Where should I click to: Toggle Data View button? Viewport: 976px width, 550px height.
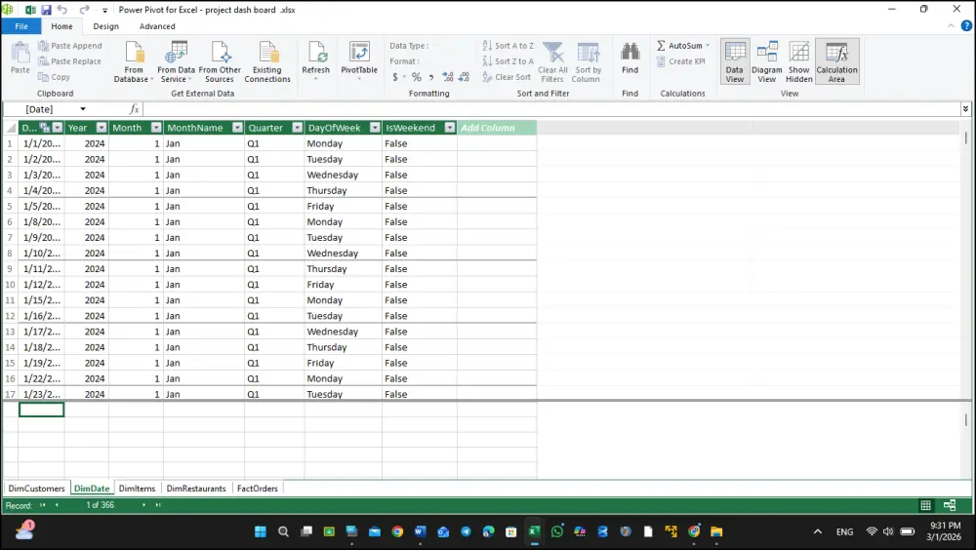(x=735, y=61)
